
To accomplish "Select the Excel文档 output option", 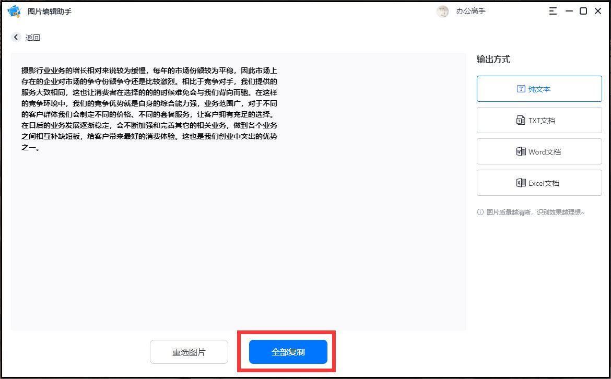I will tap(539, 183).
